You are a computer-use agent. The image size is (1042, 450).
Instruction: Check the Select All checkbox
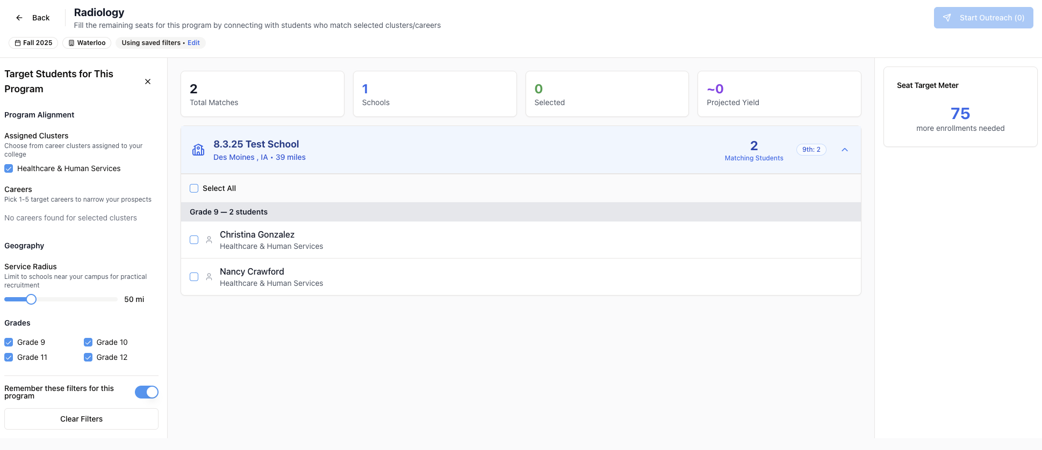pos(194,188)
